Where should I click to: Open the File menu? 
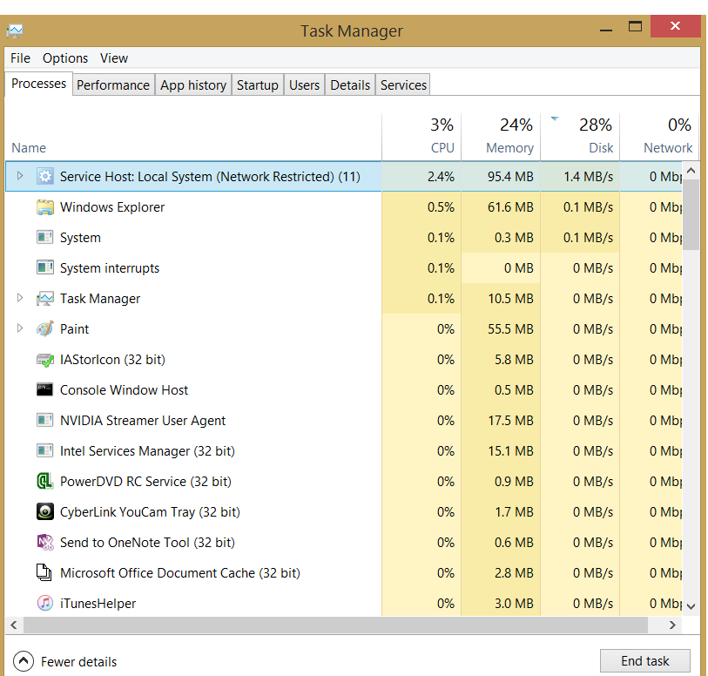(x=20, y=58)
